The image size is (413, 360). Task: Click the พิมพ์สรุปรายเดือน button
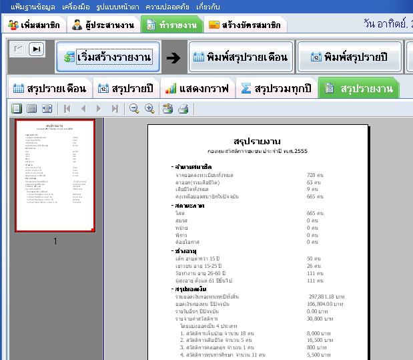pyautogui.click(x=241, y=57)
